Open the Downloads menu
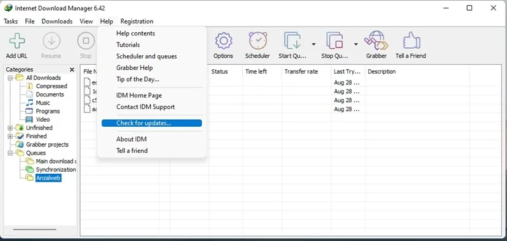 pos(57,22)
